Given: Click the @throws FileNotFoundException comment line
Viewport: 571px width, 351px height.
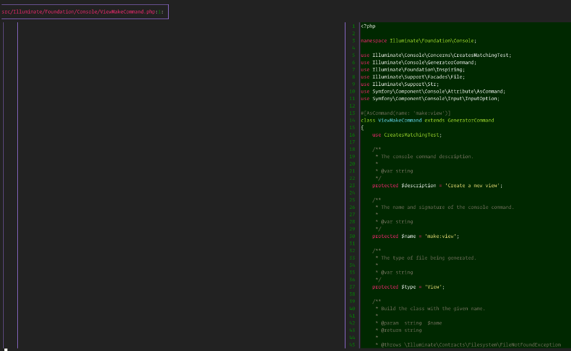Looking at the screenshot, I should pyautogui.click(x=468, y=345).
